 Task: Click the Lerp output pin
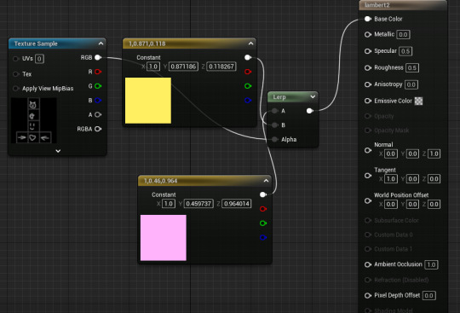tap(309, 111)
